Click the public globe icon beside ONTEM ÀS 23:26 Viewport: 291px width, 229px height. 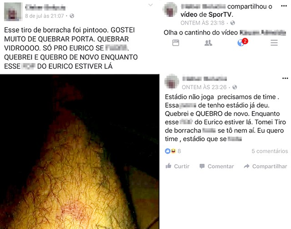point(235,87)
